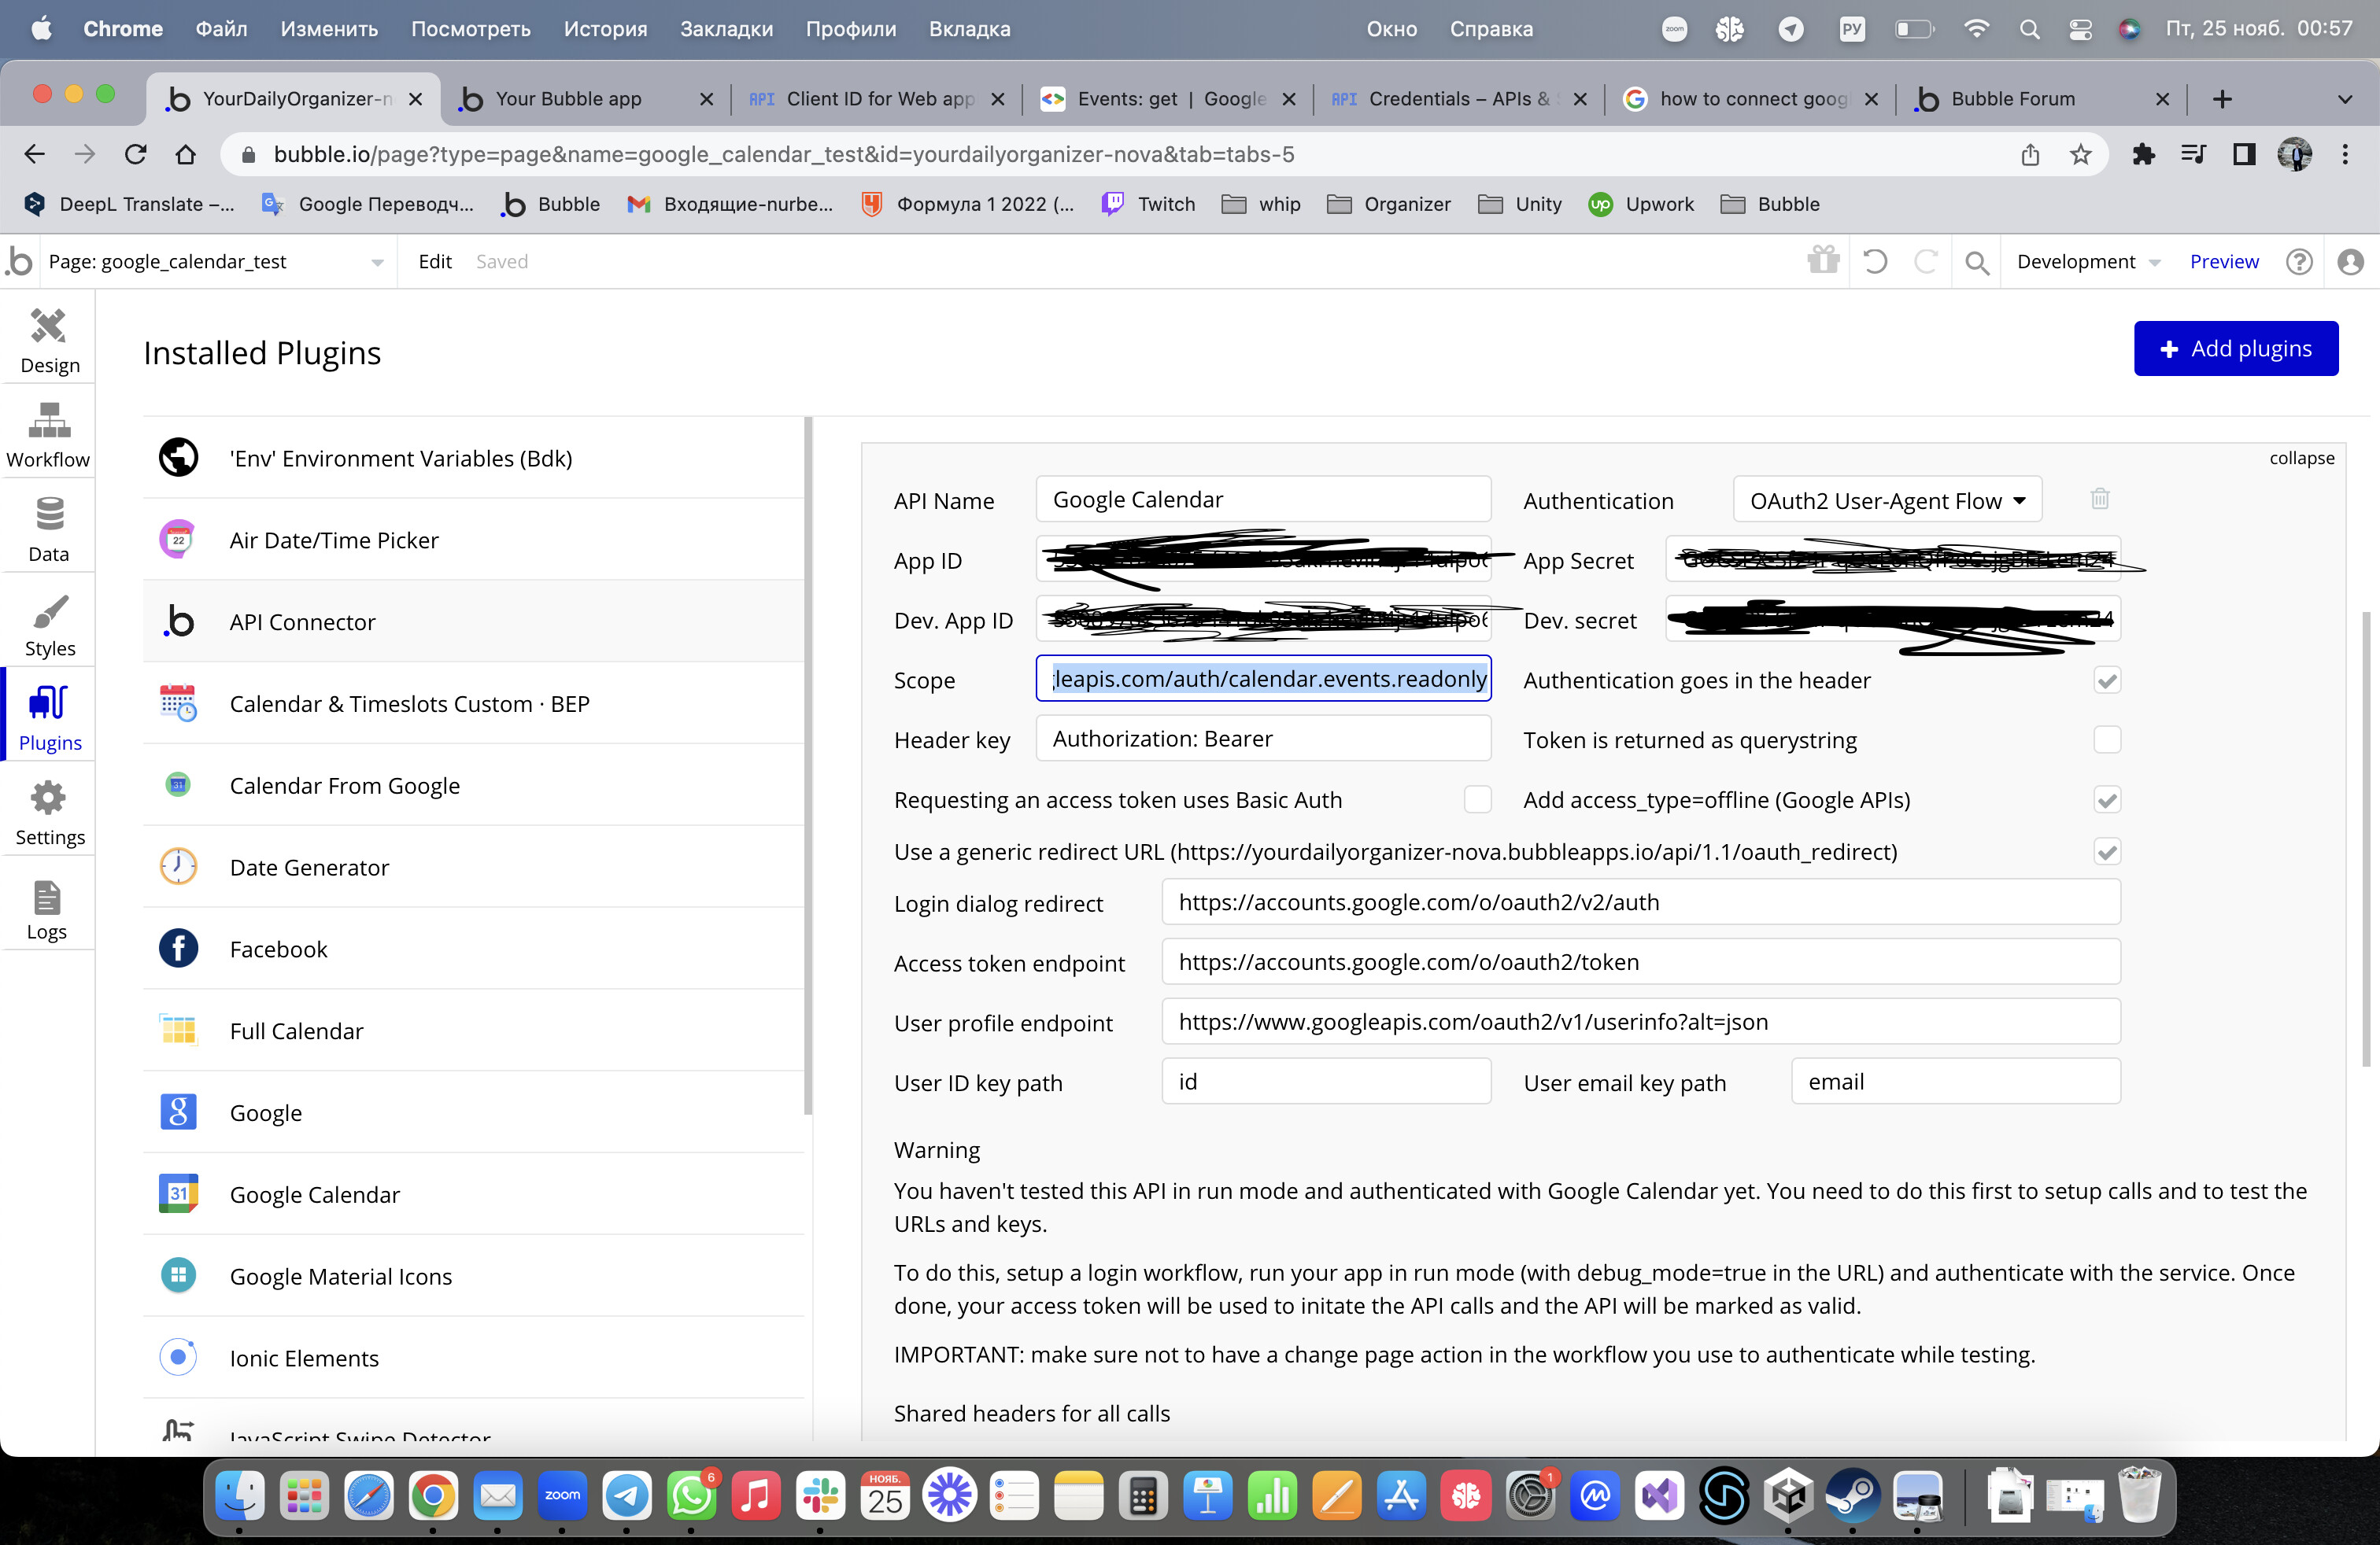The width and height of the screenshot is (2380, 1545).
Task: Open the Authentication type dropdown
Action: click(1886, 500)
